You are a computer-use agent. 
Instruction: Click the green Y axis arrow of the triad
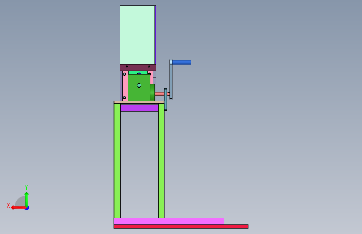[x=27, y=199]
